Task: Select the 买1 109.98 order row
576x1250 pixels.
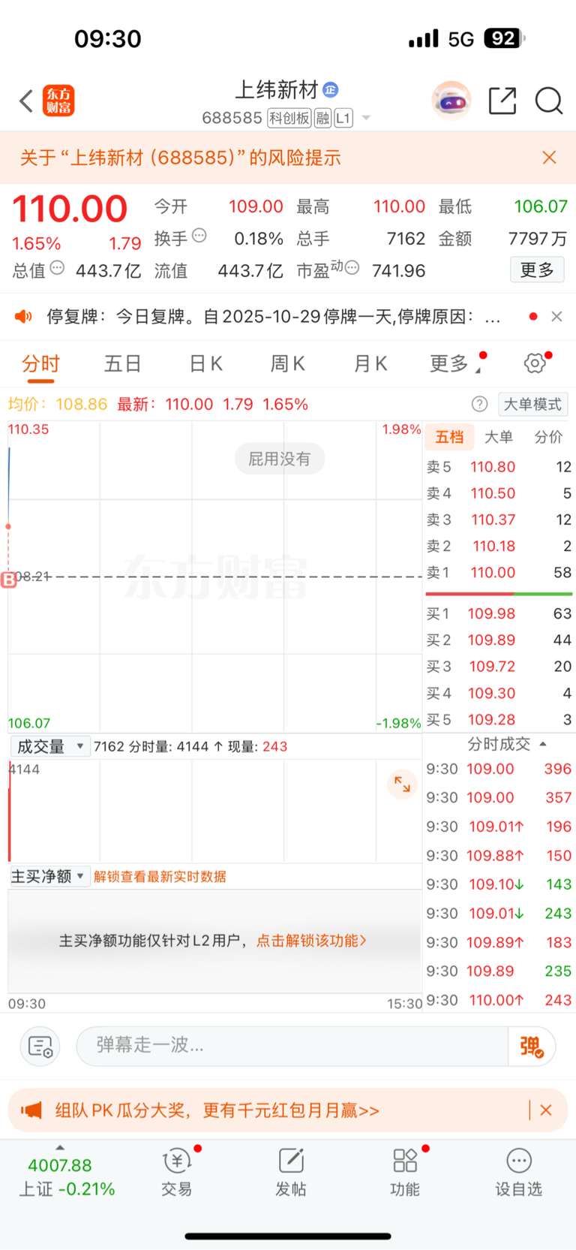Action: pos(499,614)
